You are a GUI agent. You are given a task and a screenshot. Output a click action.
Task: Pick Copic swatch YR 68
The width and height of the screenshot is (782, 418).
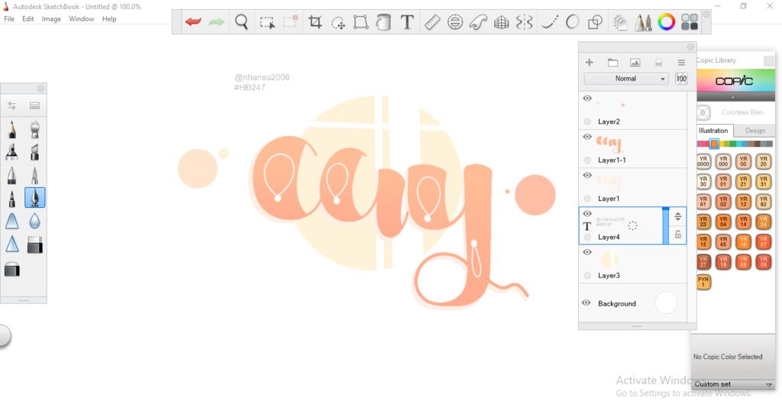tap(743, 261)
